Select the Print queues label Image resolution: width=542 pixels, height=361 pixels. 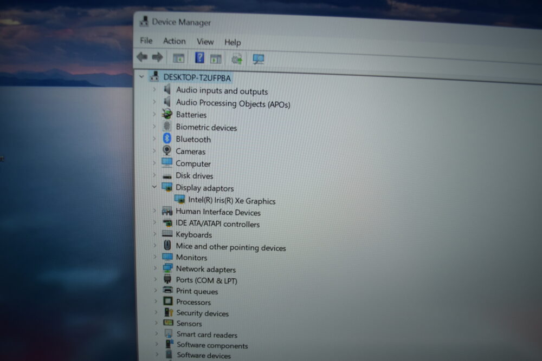pyautogui.click(x=197, y=291)
